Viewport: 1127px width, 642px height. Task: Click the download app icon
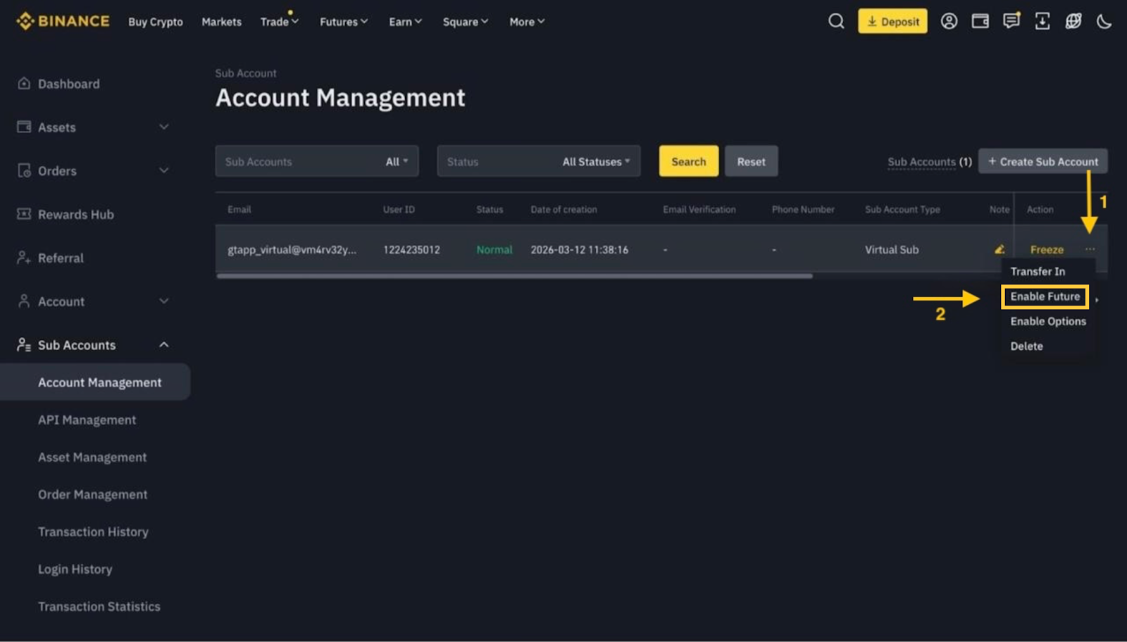[1042, 21]
